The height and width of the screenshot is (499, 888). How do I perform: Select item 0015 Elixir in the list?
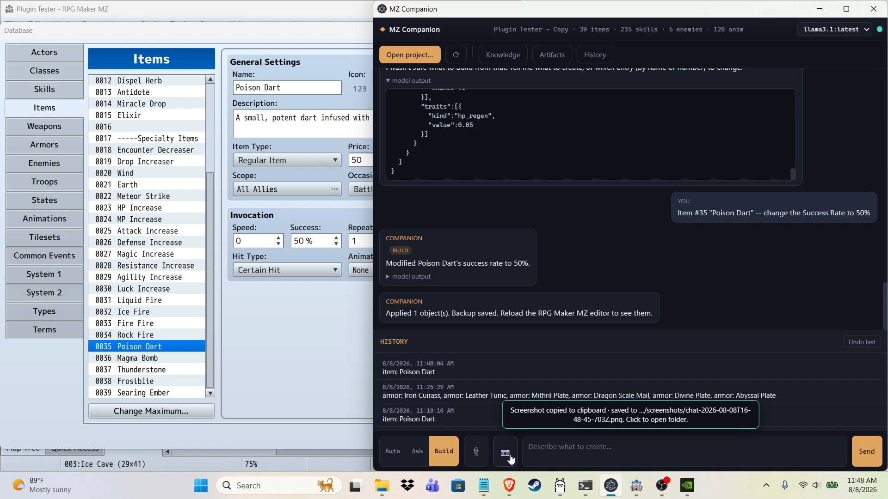[147, 116]
